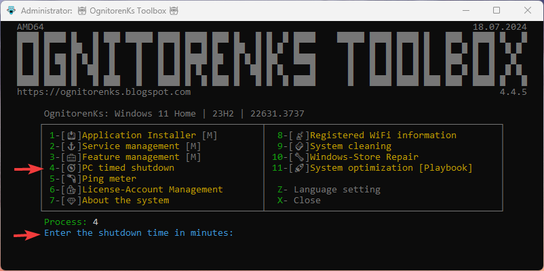The height and width of the screenshot is (271, 544).
Task: Click the Application Installer box icon
Action: (71, 135)
